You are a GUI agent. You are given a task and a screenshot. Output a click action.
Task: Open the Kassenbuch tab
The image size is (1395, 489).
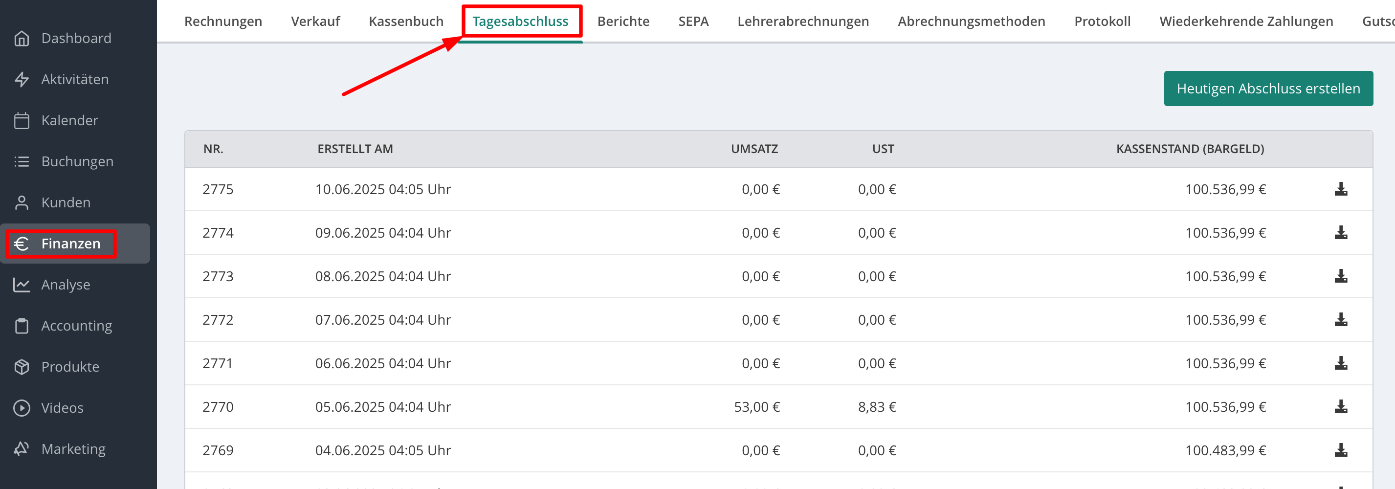tap(406, 21)
